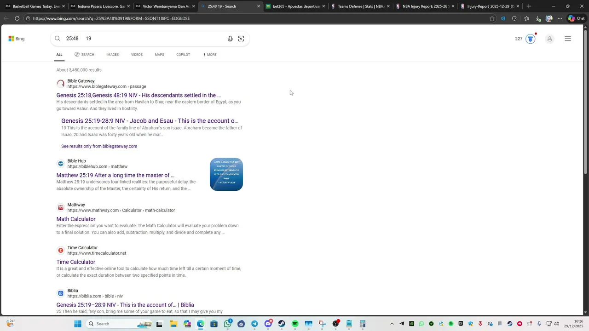This screenshot has width=589, height=331.
Task: Open the browser profile avatar
Action: click(x=549, y=18)
